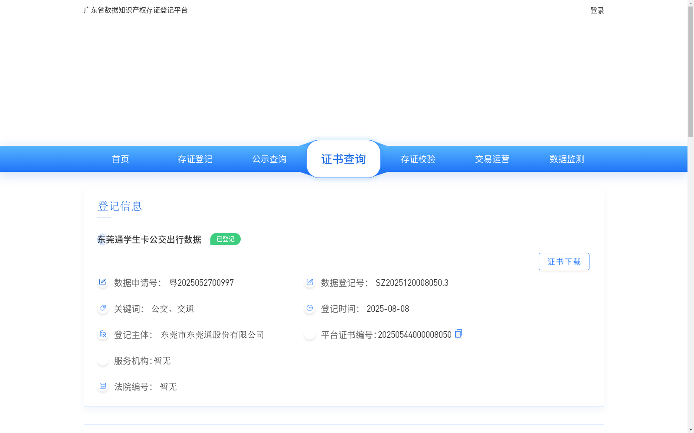694x433 pixels.
Task: Click the edit icon beside 数据申请号
Action: [103, 282]
